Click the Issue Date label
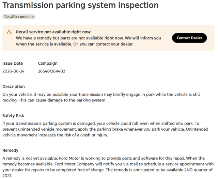The height and width of the screenshot is (179, 218). pyautogui.click(x=13, y=63)
